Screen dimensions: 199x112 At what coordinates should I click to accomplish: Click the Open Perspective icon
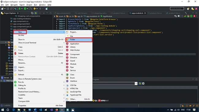click(x=188, y=9)
